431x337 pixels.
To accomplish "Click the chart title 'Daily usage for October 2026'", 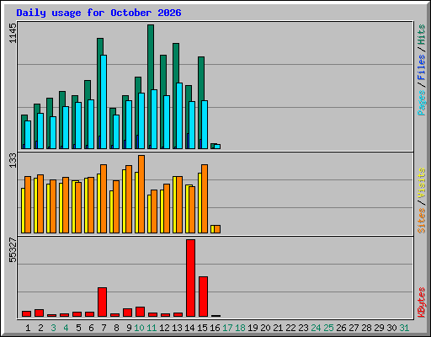I will click(98, 13).
